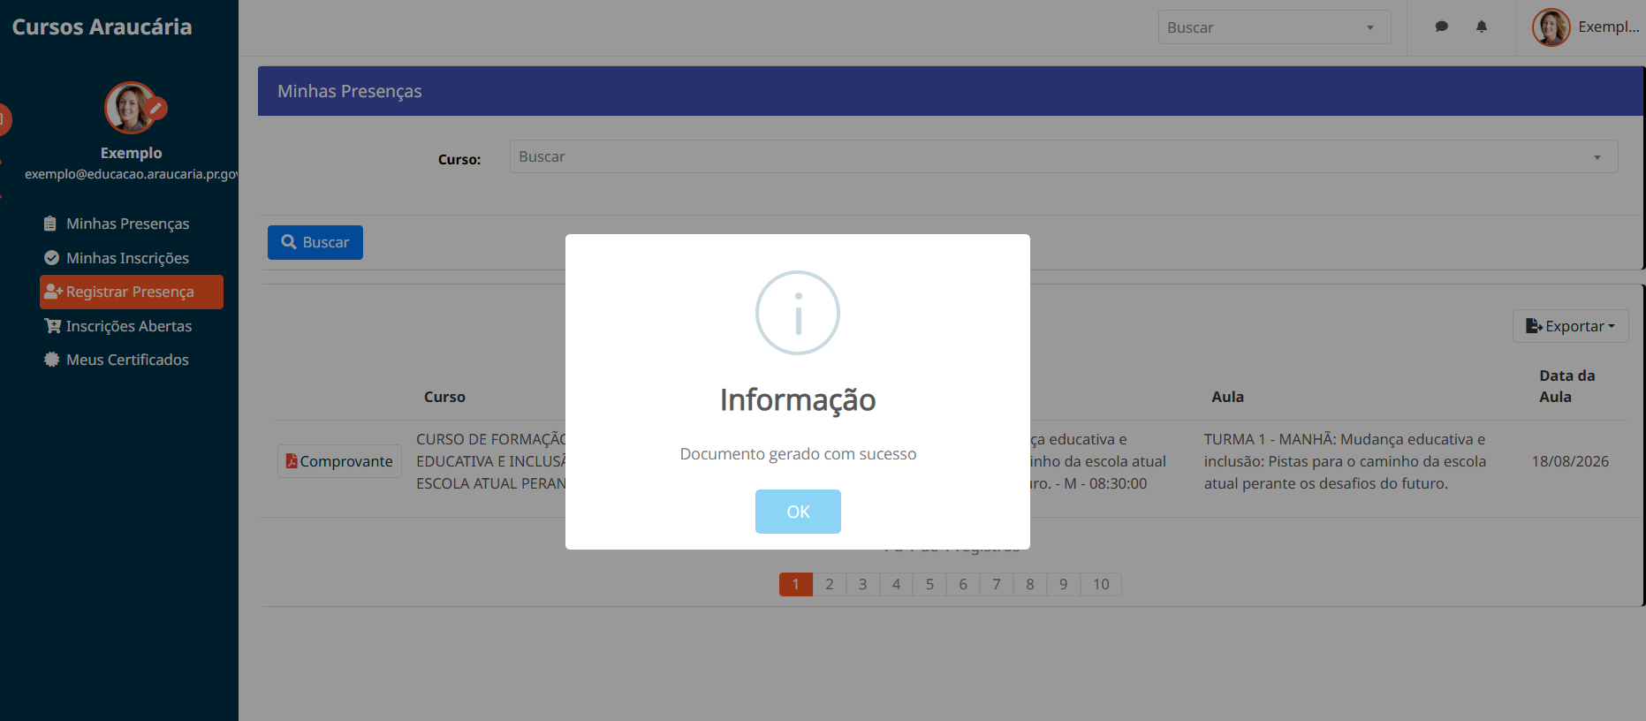Click the Exportar file icon
Image resolution: width=1646 pixels, height=721 pixels.
tap(1534, 326)
